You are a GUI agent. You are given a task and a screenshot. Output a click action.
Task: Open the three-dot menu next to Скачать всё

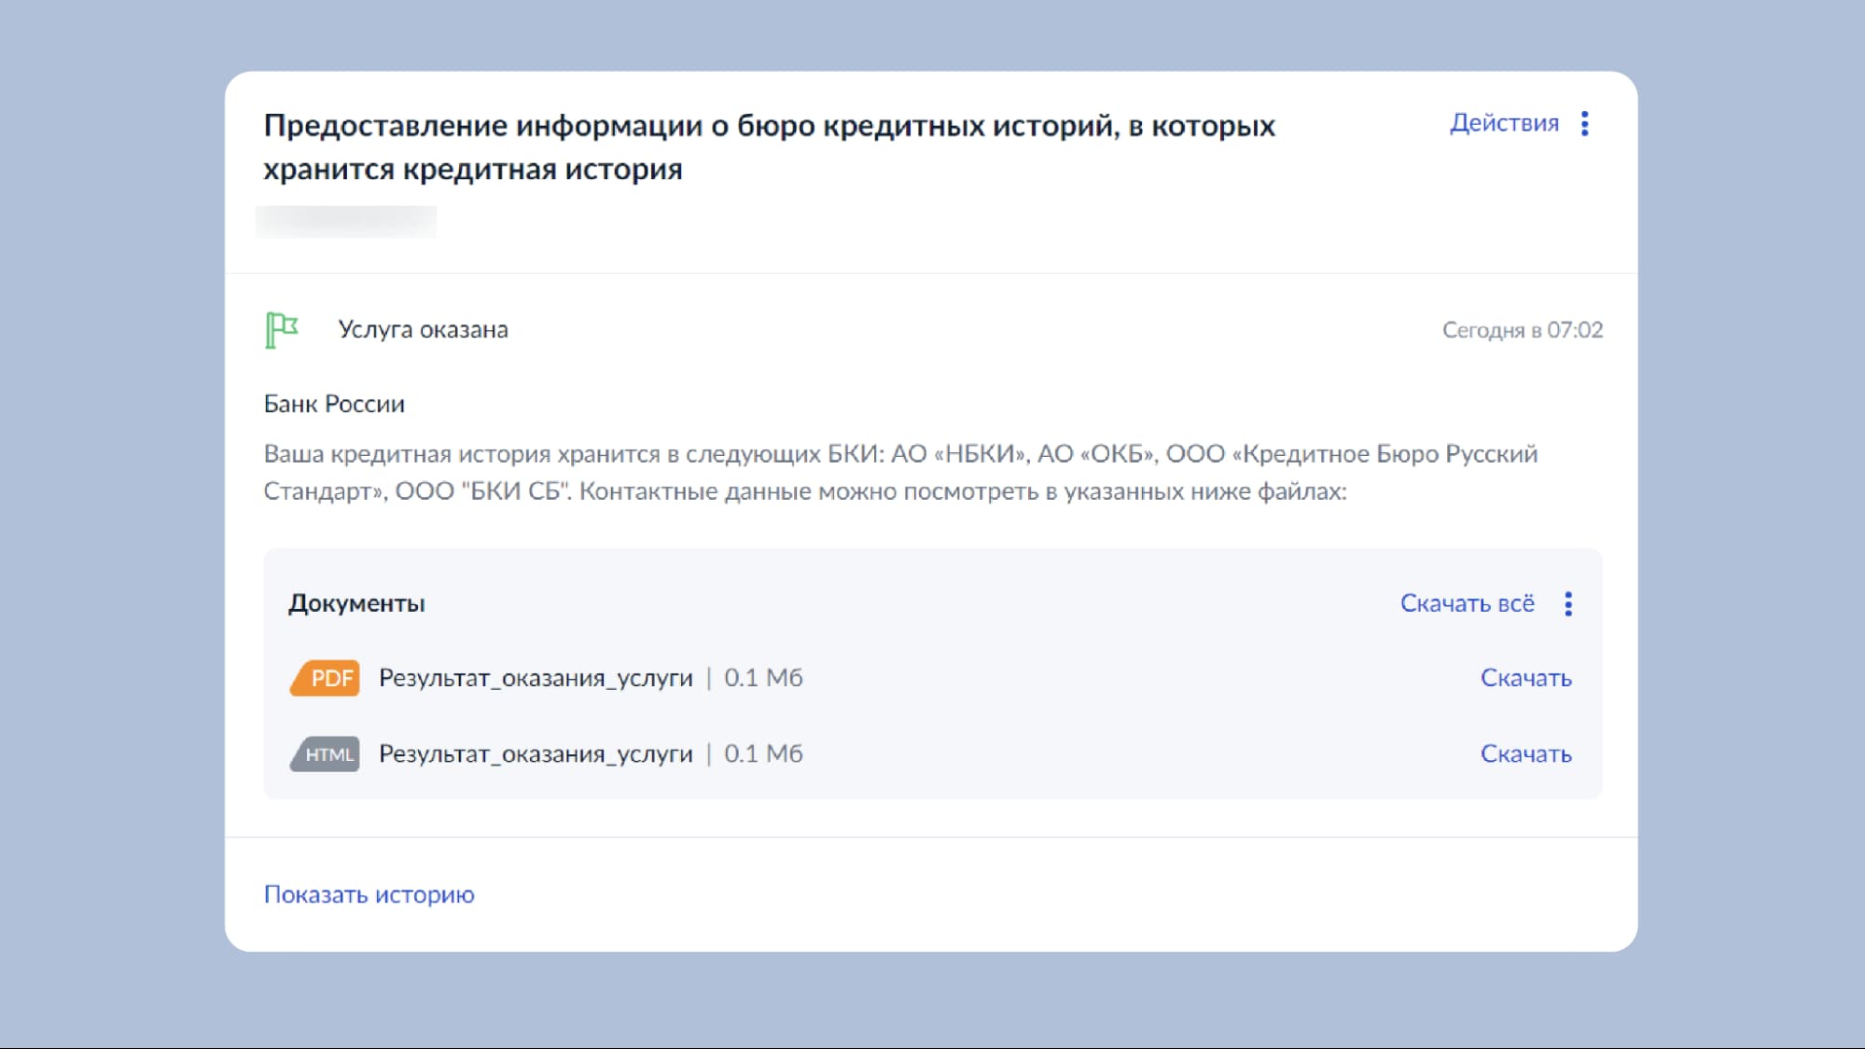[x=1568, y=603]
